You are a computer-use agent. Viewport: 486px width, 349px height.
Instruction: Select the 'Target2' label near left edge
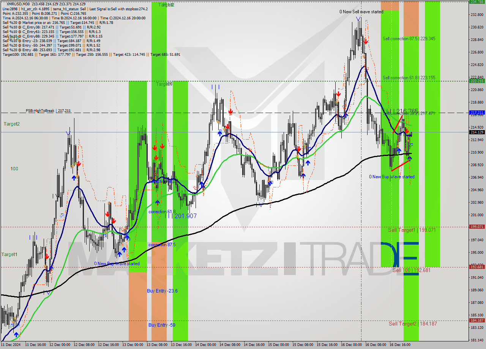click(x=12, y=124)
